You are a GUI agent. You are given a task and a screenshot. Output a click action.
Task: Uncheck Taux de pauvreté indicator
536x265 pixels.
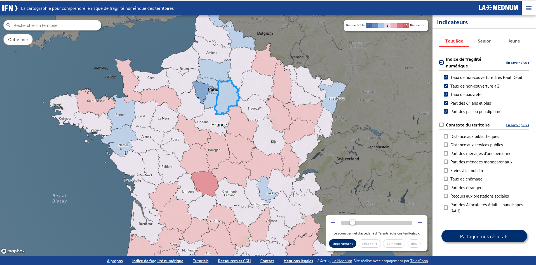(446, 94)
